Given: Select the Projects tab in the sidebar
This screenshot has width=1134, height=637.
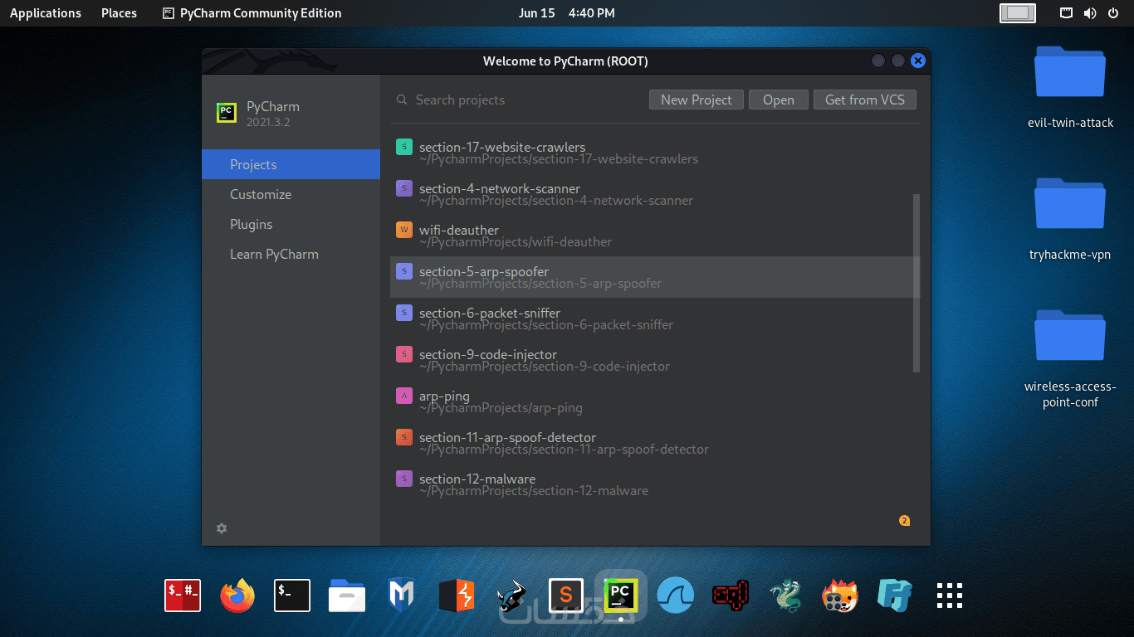Looking at the screenshot, I should point(291,164).
